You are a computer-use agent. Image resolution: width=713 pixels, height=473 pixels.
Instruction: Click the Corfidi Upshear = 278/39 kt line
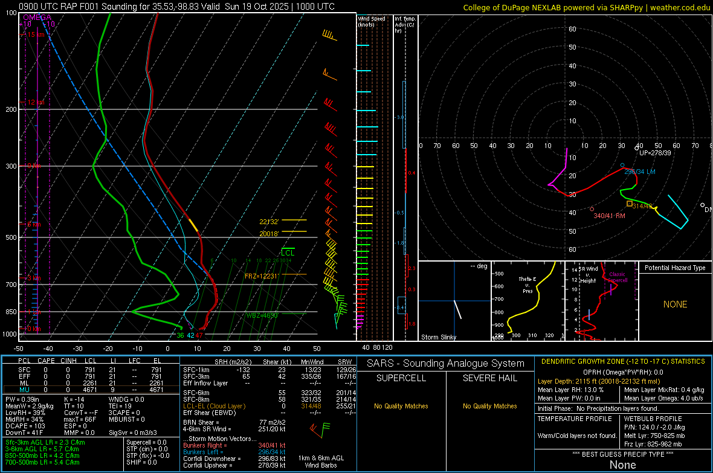pos(234,465)
